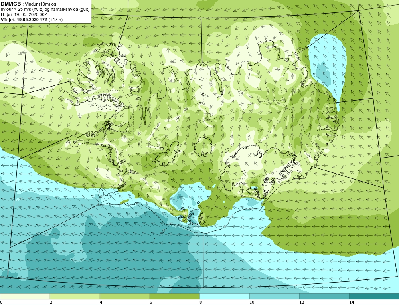399x305 pixels.
Task: Click the legend scale label '2'
Action: pyautogui.click(x=51, y=302)
